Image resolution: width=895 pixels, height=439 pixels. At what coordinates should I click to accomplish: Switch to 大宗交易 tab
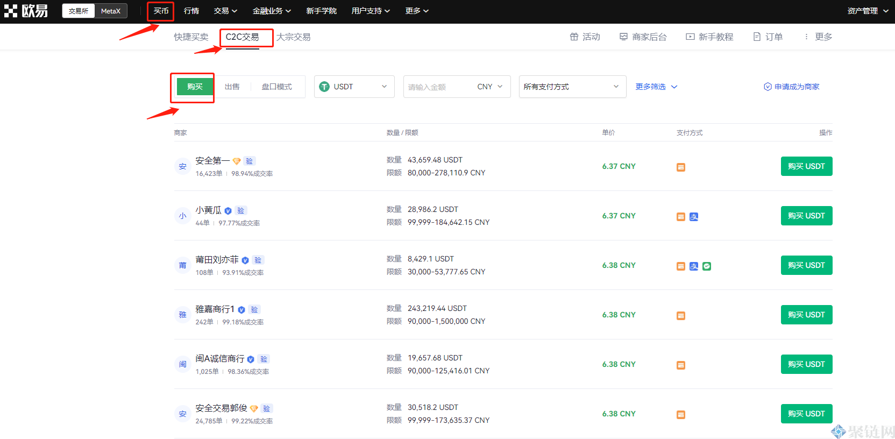click(293, 37)
